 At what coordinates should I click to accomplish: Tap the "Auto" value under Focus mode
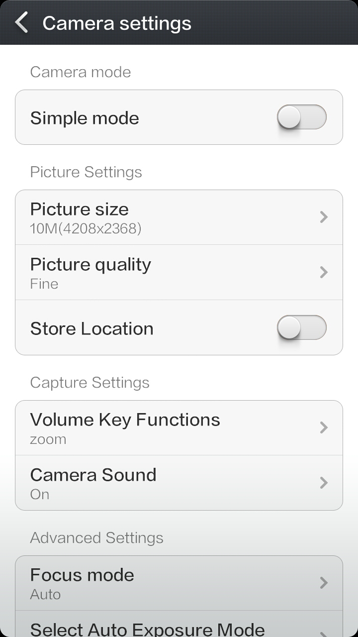45,594
